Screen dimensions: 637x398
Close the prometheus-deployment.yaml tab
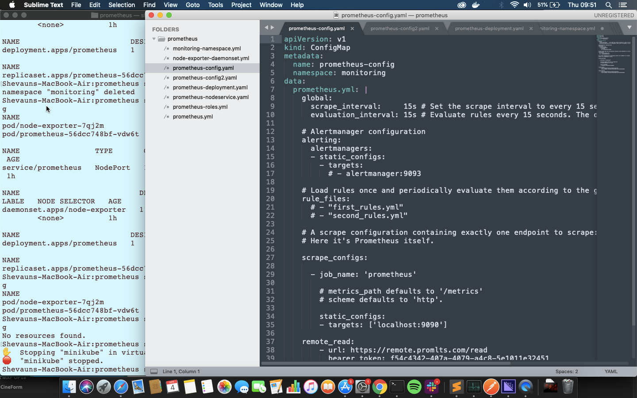pos(531,28)
